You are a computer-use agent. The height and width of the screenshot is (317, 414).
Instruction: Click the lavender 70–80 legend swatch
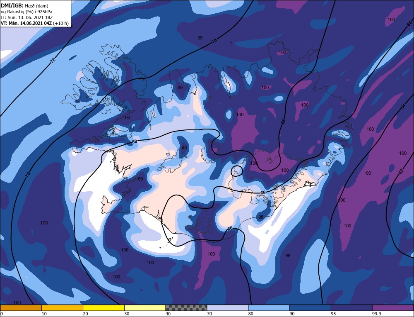click(x=228, y=308)
